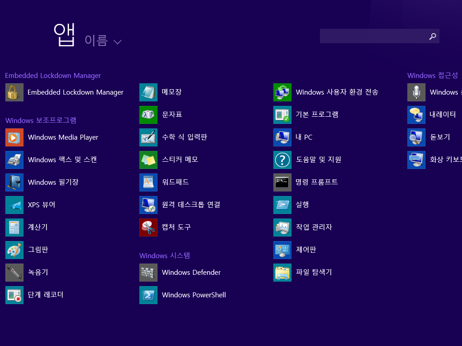
Task: Click the Windows PowerShell text label
Action: coord(194,295)
